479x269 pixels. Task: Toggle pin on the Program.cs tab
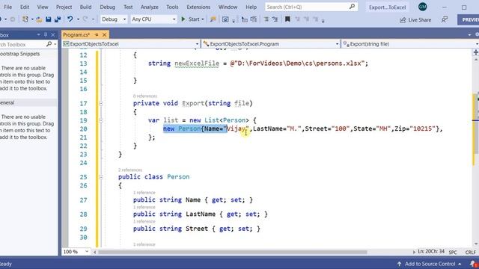[x=97, y=35]
